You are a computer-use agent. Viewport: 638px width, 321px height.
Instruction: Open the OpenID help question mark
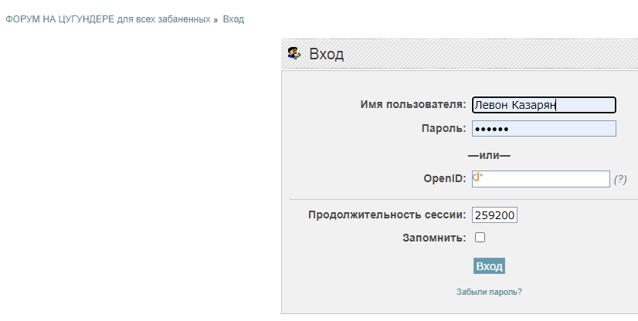pos(620,179)
